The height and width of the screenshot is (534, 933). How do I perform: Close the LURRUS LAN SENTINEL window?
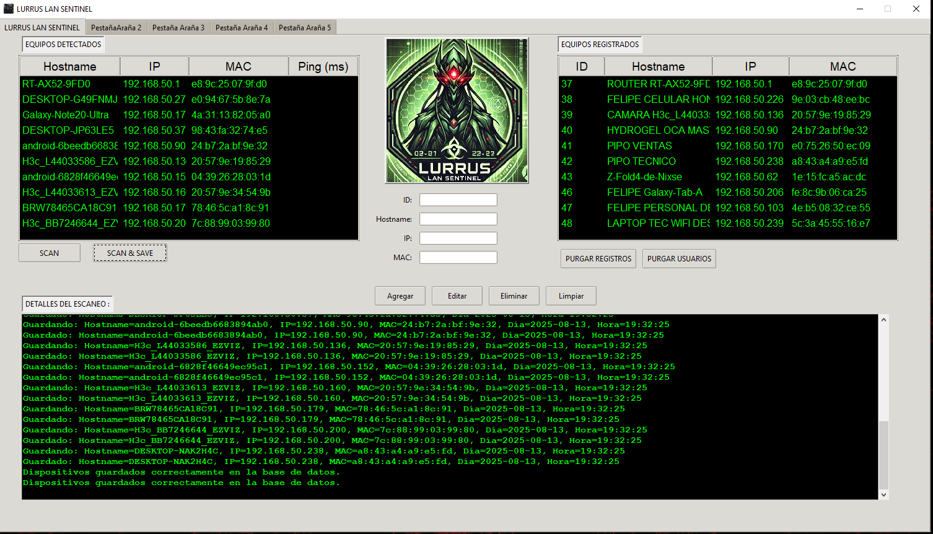click(x=916, y=9)
